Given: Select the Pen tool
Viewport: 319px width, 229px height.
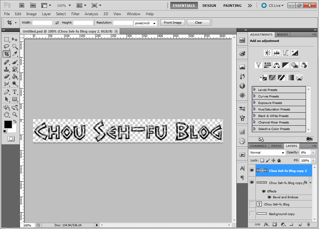Looking at the screenshot, I should click(7, 92).
